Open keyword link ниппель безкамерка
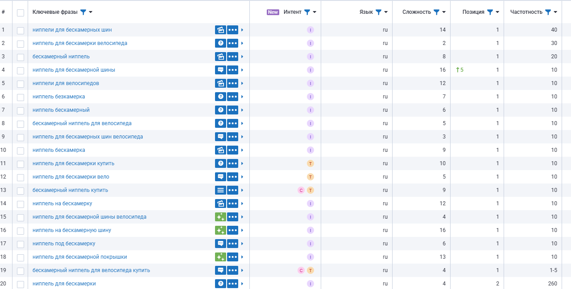 [59, 97]
